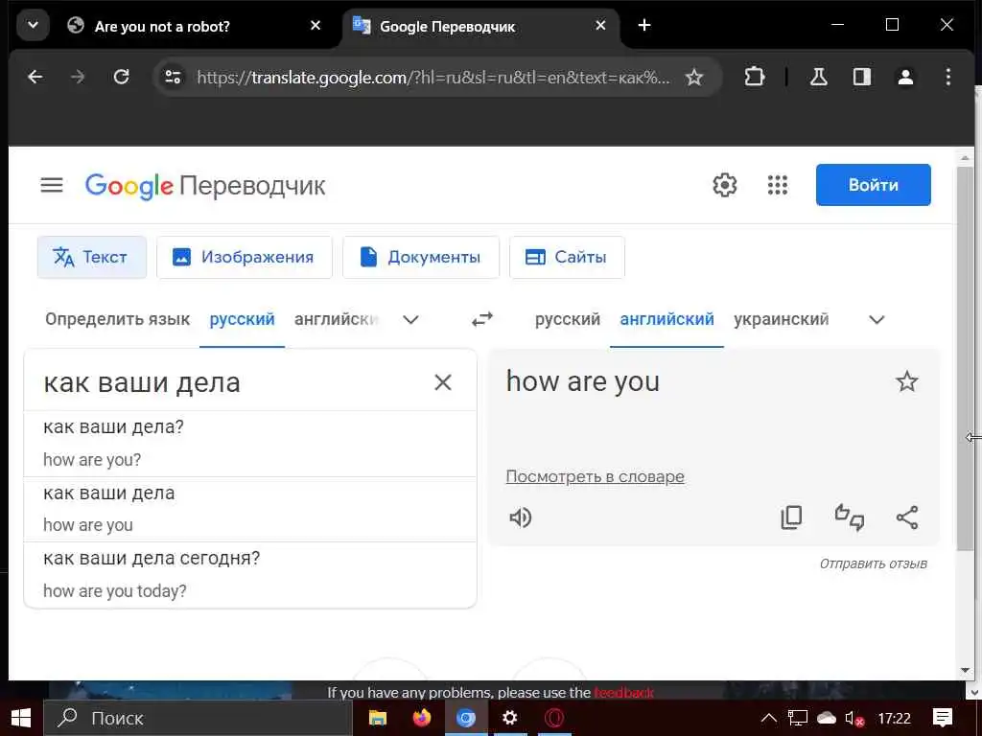Choose английский as source language

tap(337, 319)
